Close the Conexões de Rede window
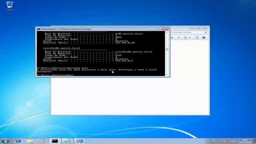Screen dimensions: 256x144 click(x=205, y=28)
